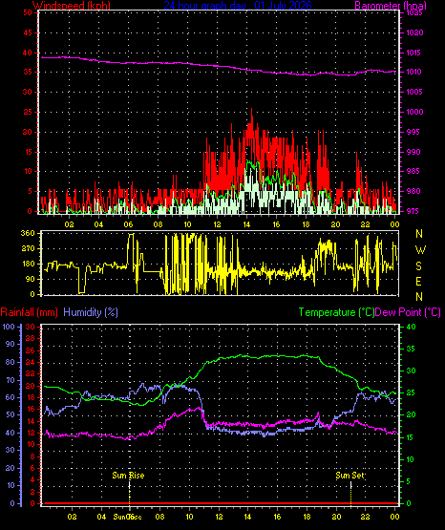Click 985 on the Barometer axis
Image resolution: width=445 pixels, height=530 pixels.
(413, 171)
